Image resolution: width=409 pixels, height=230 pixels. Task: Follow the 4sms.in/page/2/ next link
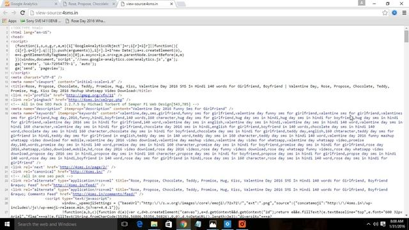click(x=84, y=167)
